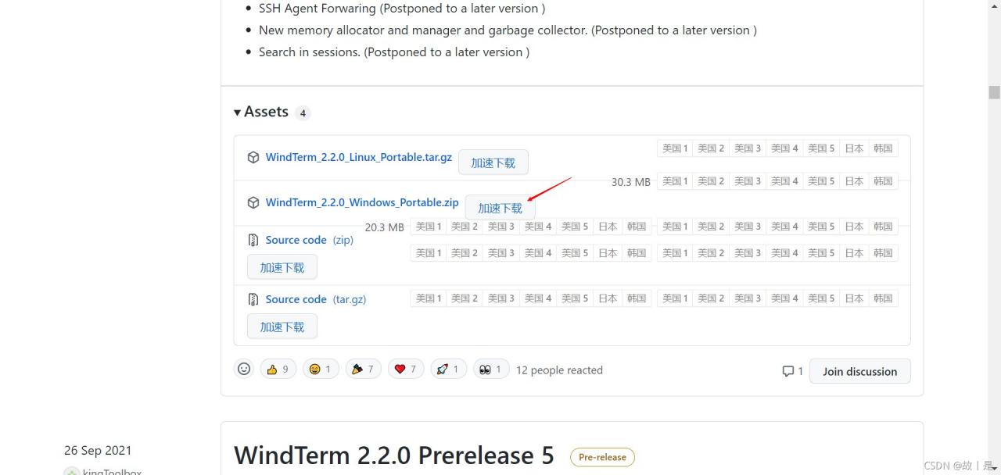
Task: Select 日本 mirror on the Linux tar.gz row
Action: [854, 148]
